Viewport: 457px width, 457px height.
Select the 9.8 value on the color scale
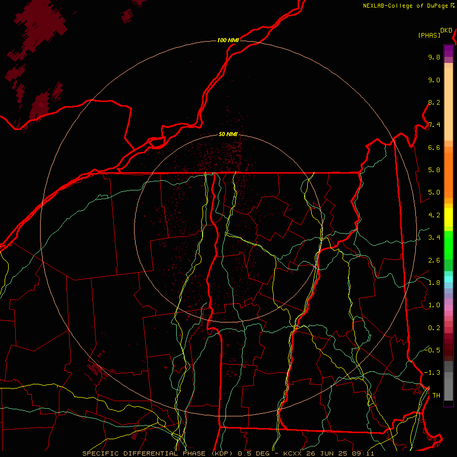[434, 57]
